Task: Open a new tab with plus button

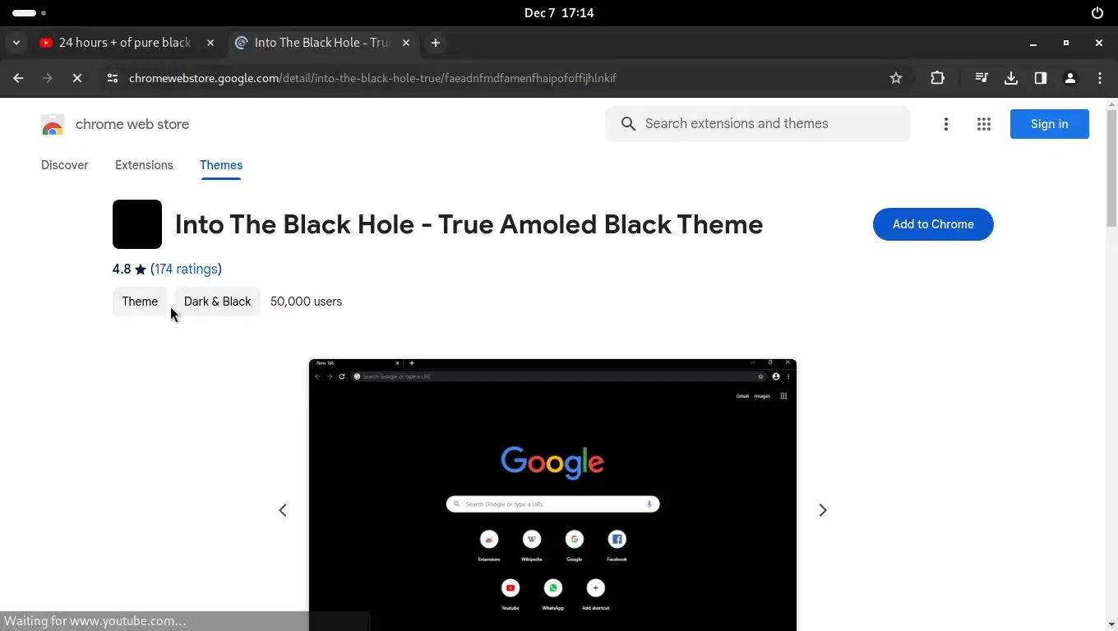Action: coord(436,43)
